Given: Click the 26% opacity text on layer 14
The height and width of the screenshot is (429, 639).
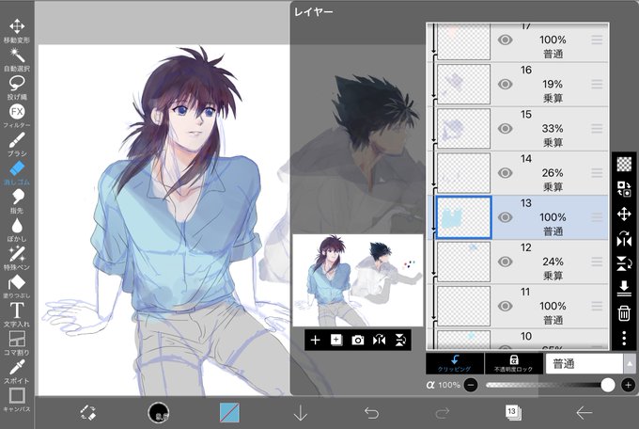Looking at the screenshot, I should [x=553, y=173].
